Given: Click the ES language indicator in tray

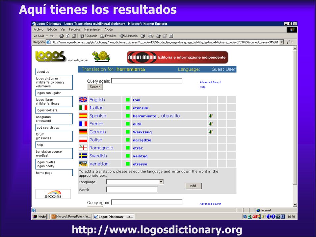Looking at the screenshot, I should click(x=283, y=217).
